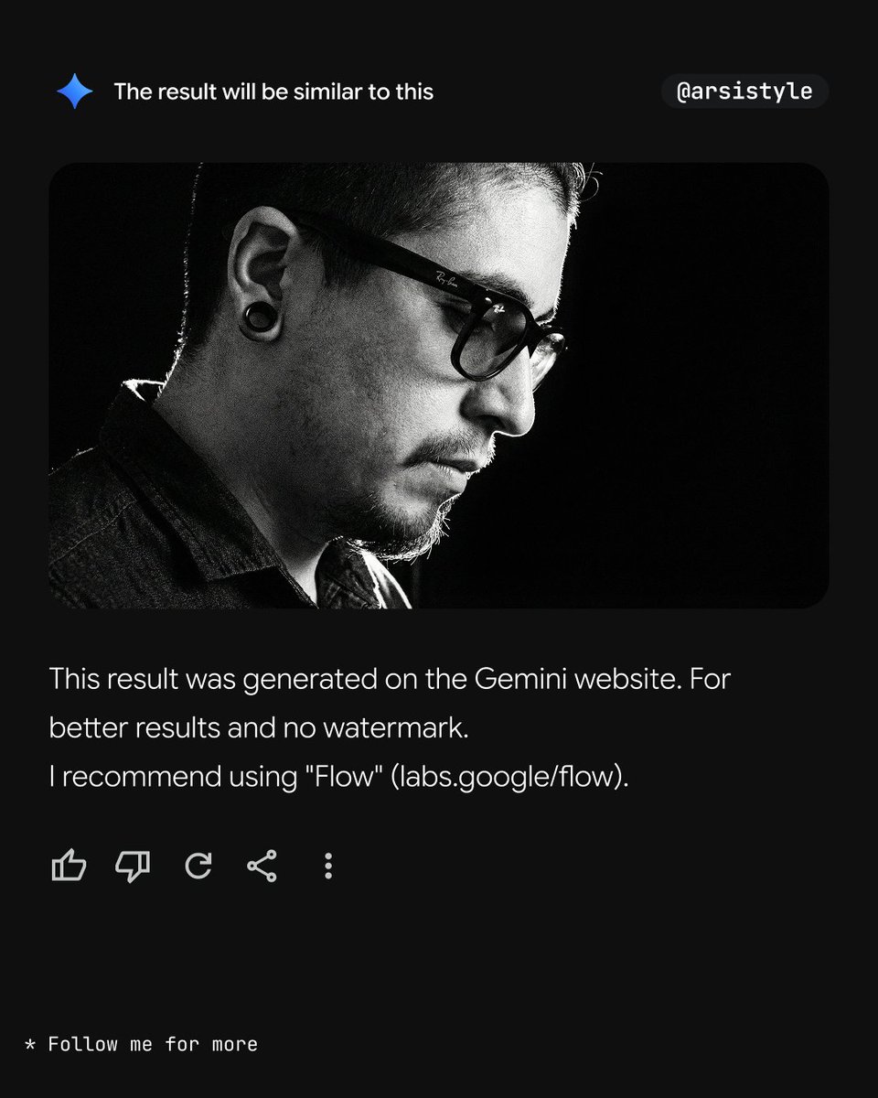Click the phrase "I recommend using"

tap(167, 777)
